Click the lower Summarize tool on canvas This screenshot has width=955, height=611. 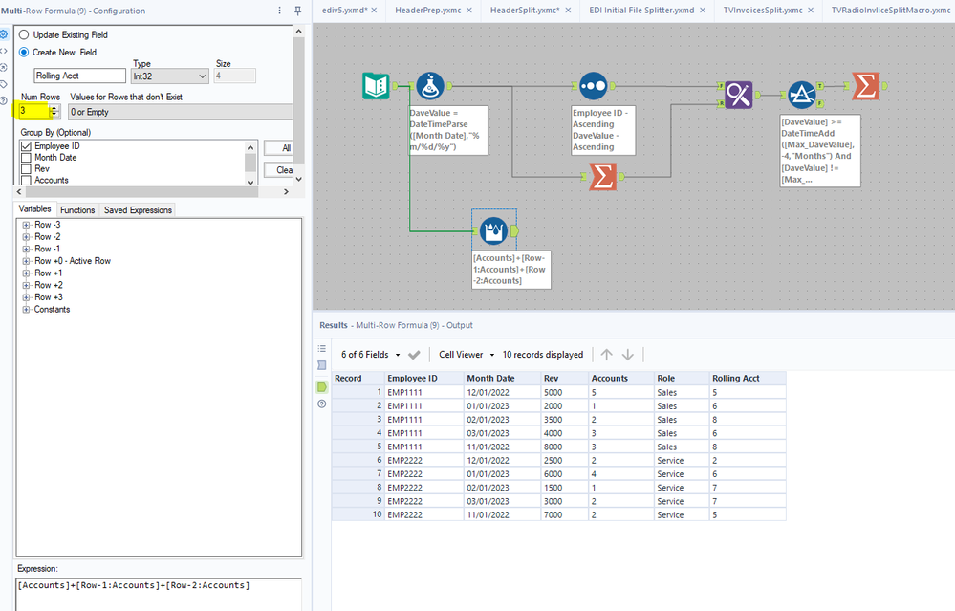(x=602, y=177)
